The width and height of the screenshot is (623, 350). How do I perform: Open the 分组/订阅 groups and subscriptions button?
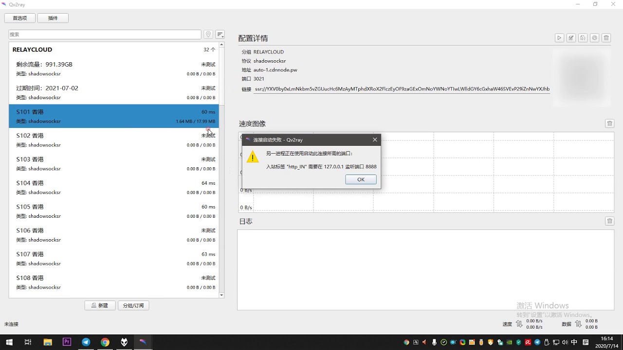pos(133,306)
